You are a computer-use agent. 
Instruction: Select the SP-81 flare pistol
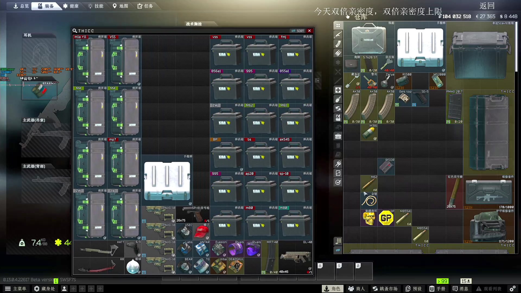click(193, 214)
